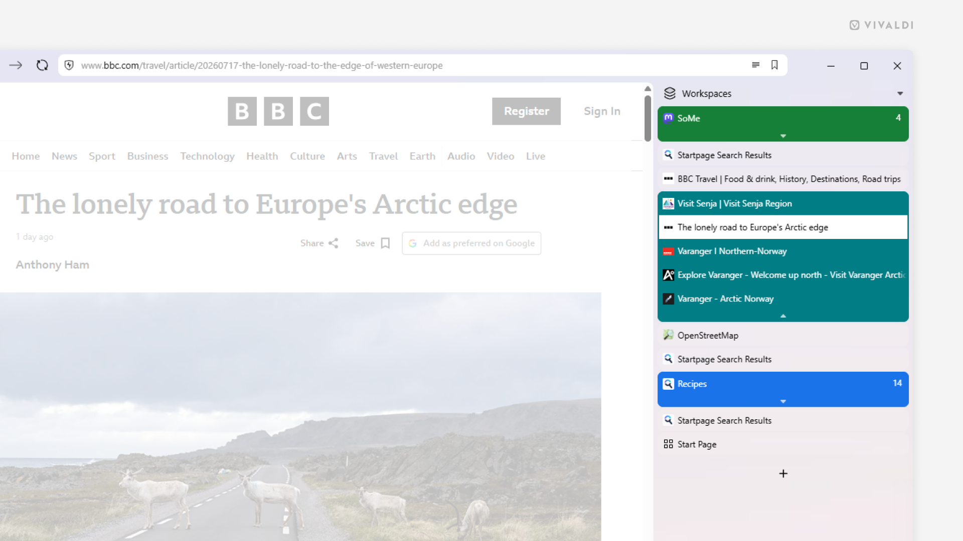Click the Recipes stack search icon
The image size is (963, 541).
point(668,384)
